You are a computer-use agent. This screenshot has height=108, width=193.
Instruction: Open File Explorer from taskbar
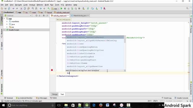coord(66,105)
